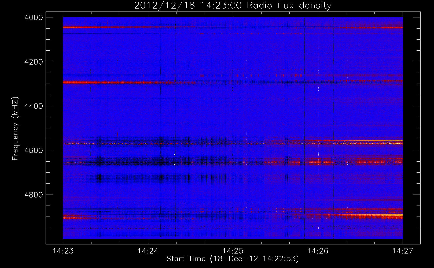Viewport: 434px width, 268px height.
Task: Click the 4200 frequency tick label
Action: [34, 62]
